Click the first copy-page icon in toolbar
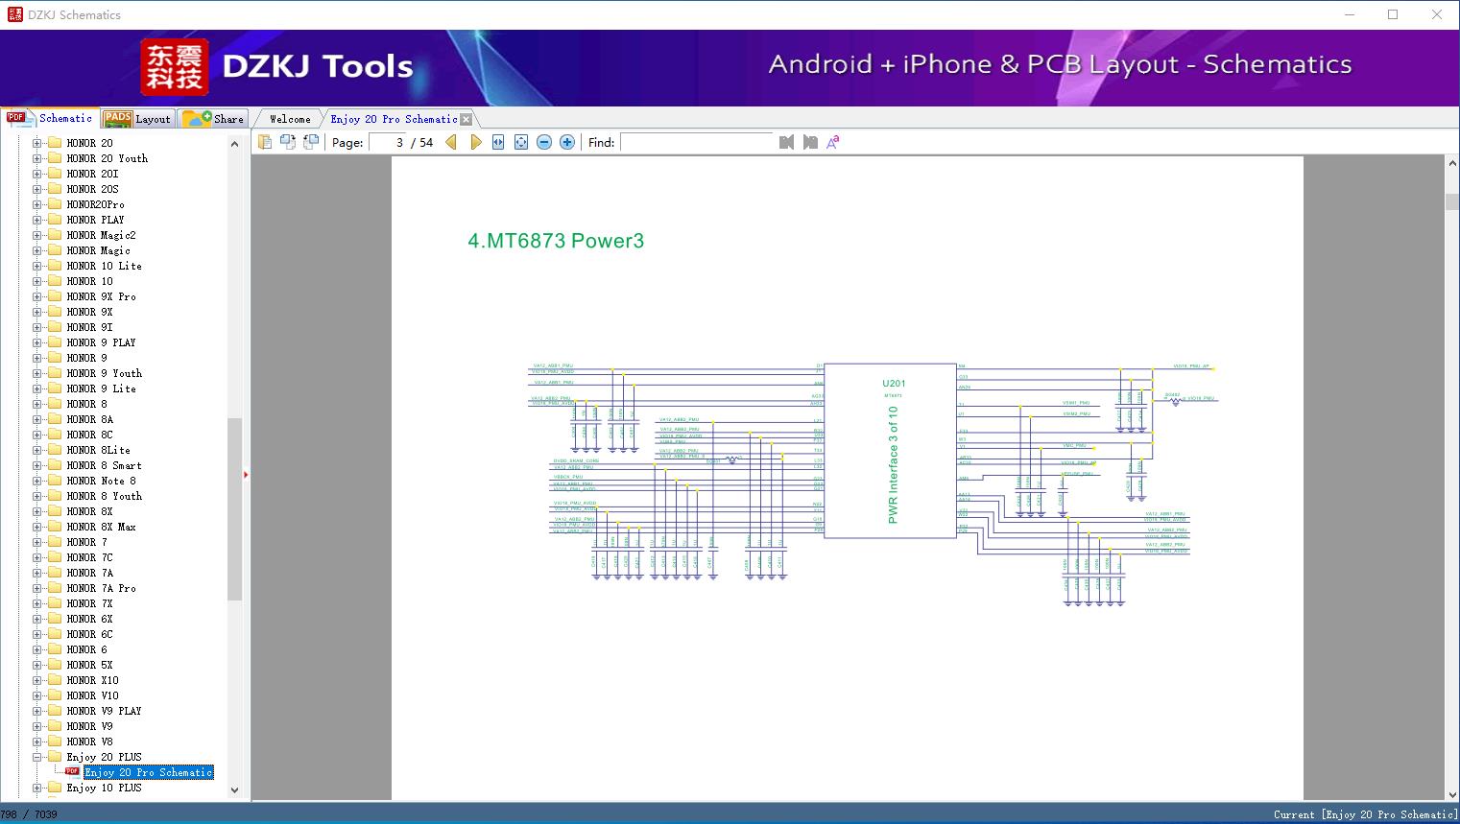1460x824 pixels. [265, 142]
